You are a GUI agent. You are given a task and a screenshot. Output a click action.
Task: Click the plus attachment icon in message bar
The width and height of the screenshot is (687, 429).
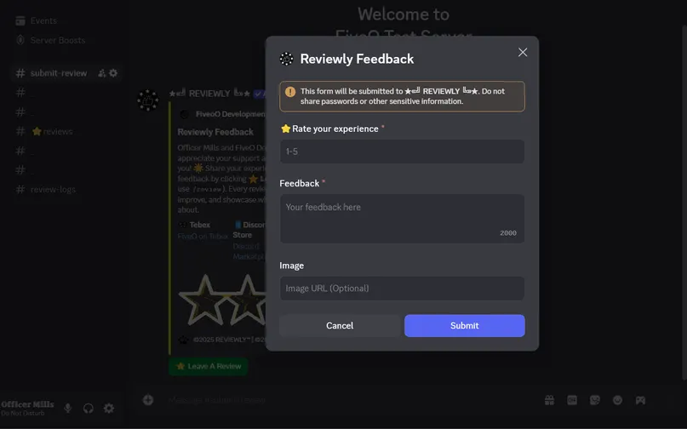click(148, 400)
